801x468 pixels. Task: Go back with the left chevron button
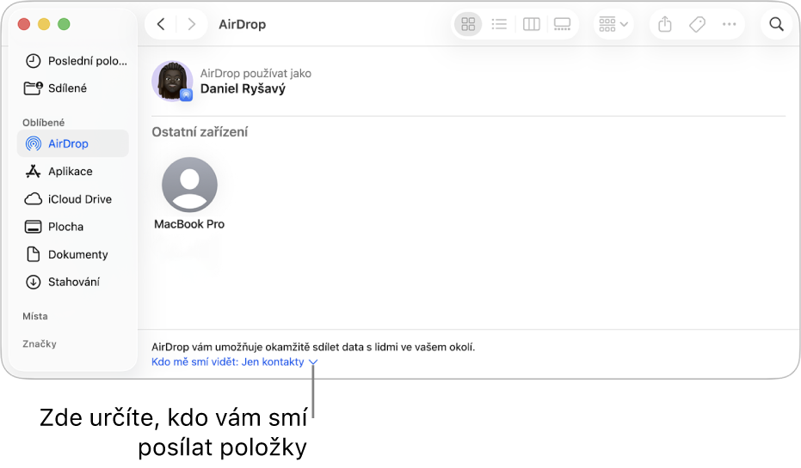point(161,24)
